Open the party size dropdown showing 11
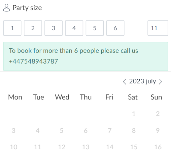Viewport: 171px width, 156px height. pyautogui.click(x=158, y=28)
